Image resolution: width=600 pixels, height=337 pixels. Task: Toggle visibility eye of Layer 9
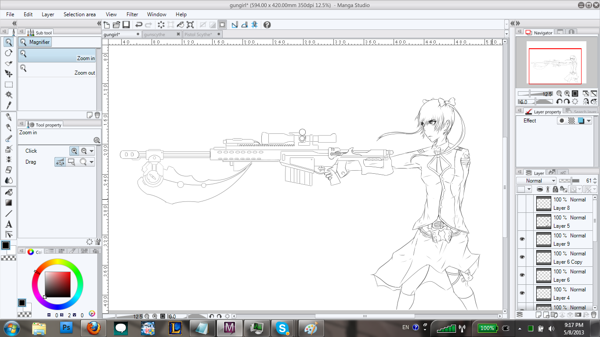522,239
